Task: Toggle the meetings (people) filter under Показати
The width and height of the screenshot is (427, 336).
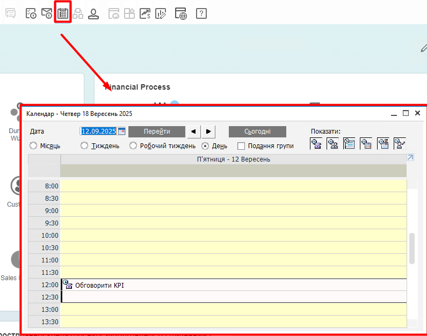Action: tap(333, 143)
